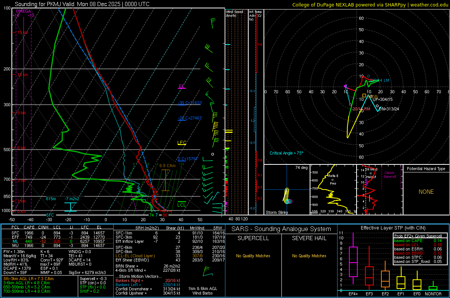The height and width of the screenshot is (298, 450).
Task: Open the Theta-E v. Pres inset plot
Action: [333, 190]
